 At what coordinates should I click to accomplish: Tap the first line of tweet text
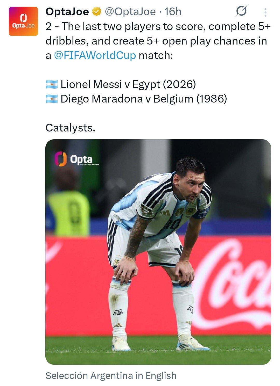tap(158, 26)
